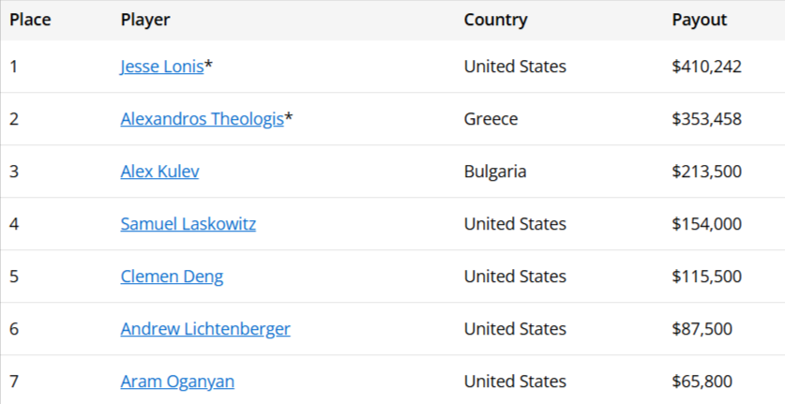Open Jesse Lonis player link
785x404 pixels.
[x=162, y=67]
